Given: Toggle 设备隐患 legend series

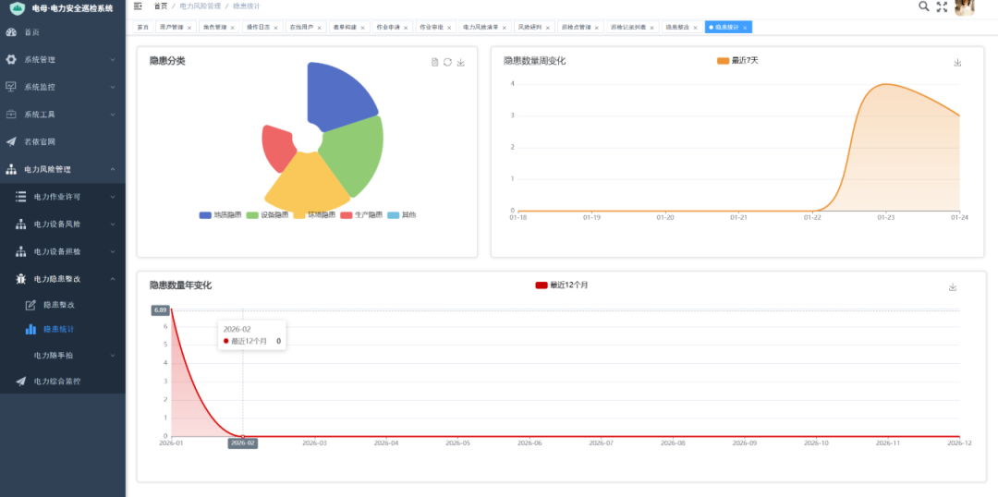Looking at the screenshot, I should coord(267,215).
